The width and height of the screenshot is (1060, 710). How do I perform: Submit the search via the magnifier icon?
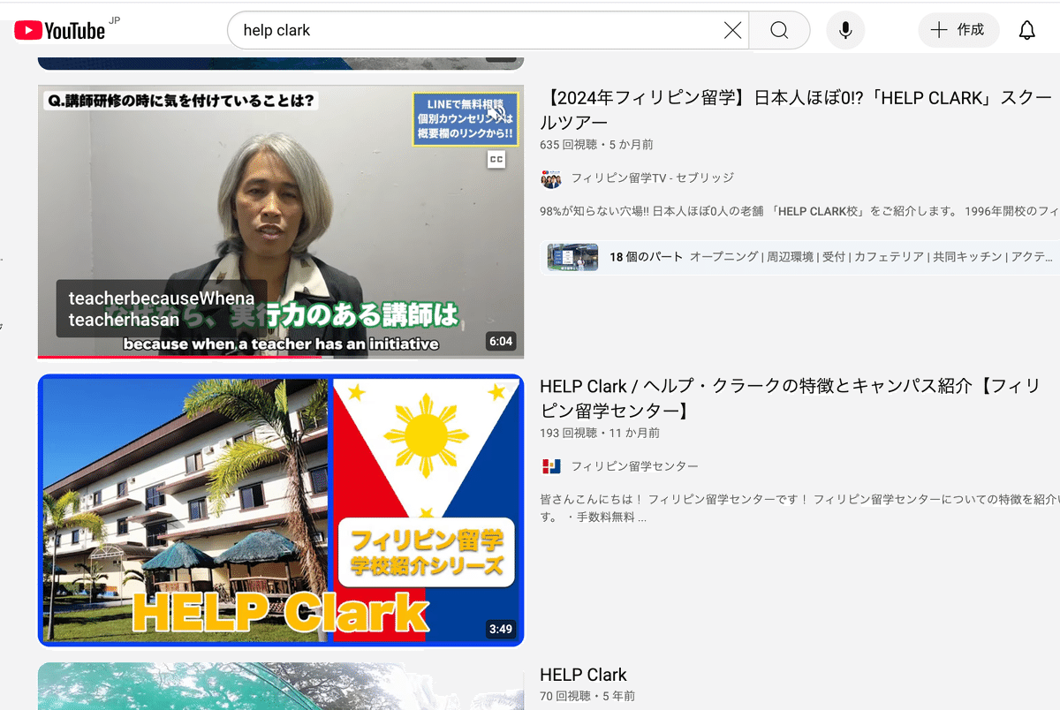pos(779,29)
